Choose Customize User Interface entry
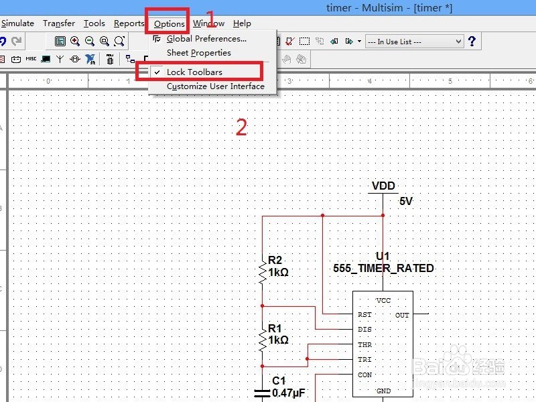536x402 pixels. pos(215,86)
